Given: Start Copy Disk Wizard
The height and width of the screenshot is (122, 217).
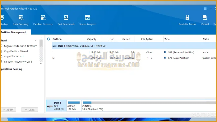Looking at the screenshot, I should coord(14,57).
